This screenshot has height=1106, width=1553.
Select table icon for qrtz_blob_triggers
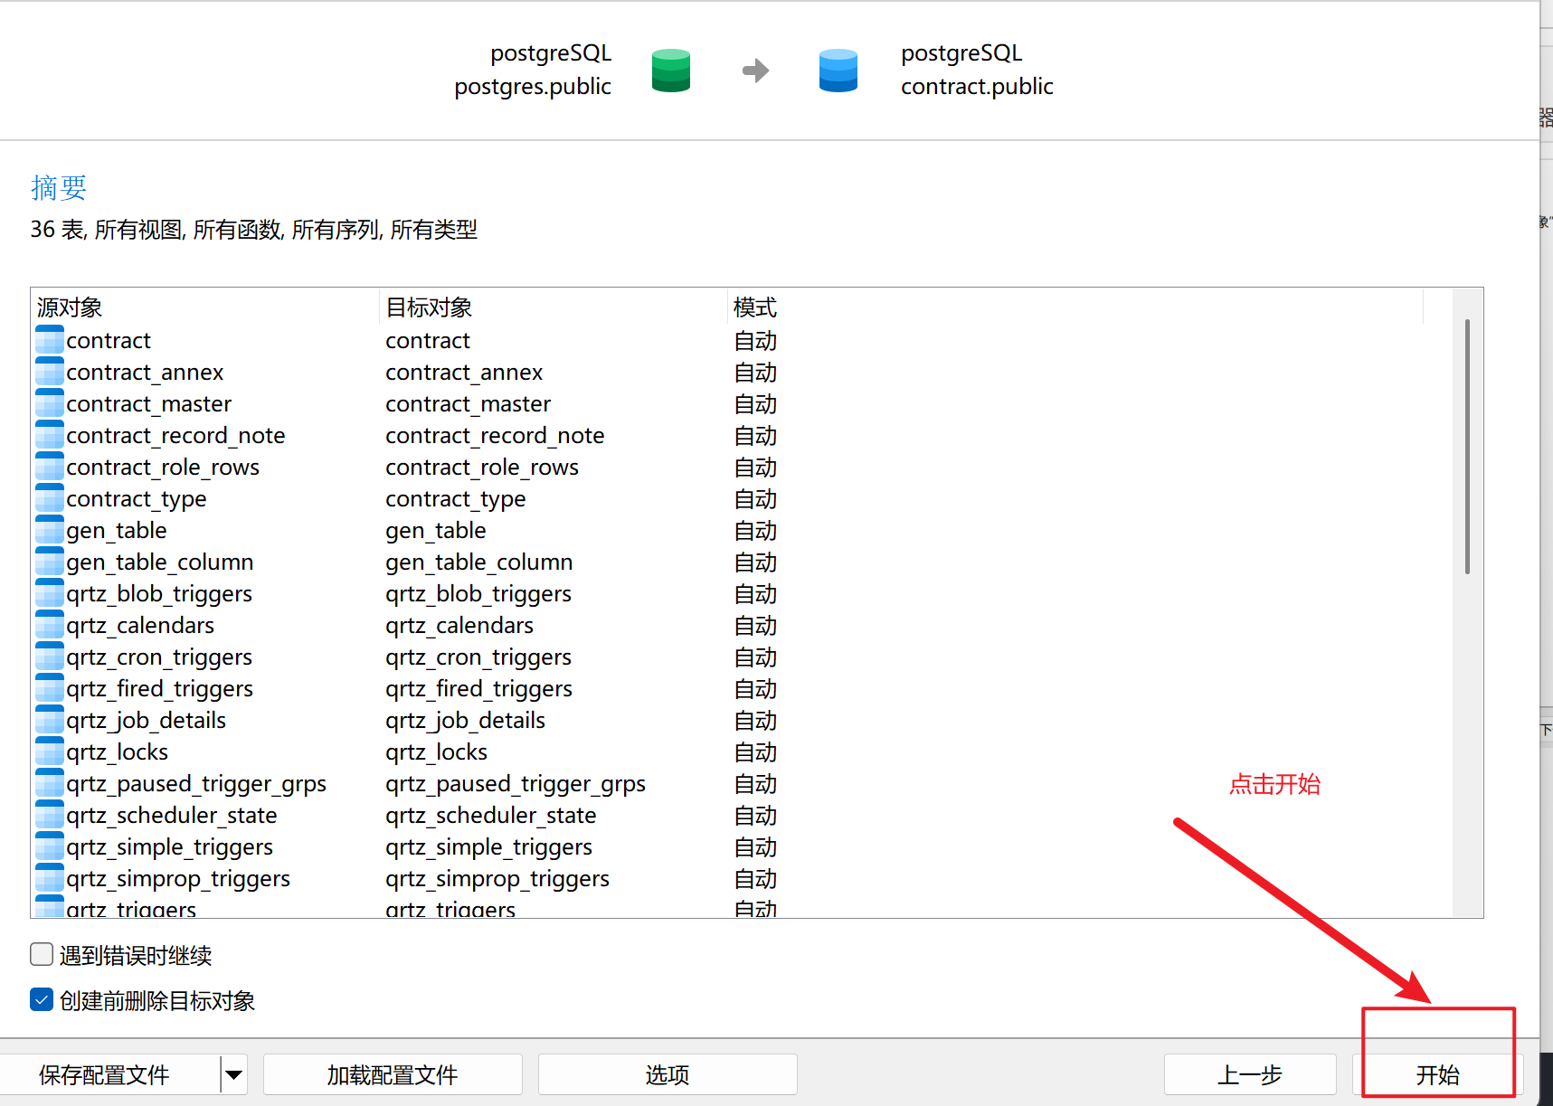pos(50,594)
